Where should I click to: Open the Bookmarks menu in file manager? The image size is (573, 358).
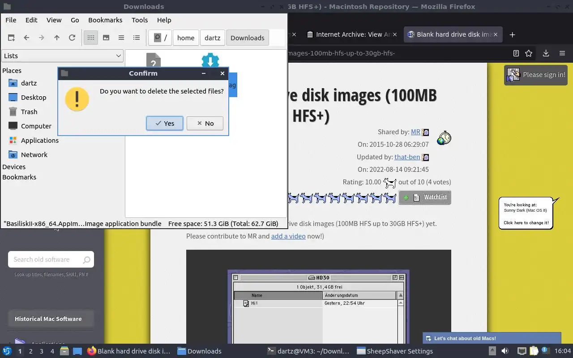pos(105,20)
